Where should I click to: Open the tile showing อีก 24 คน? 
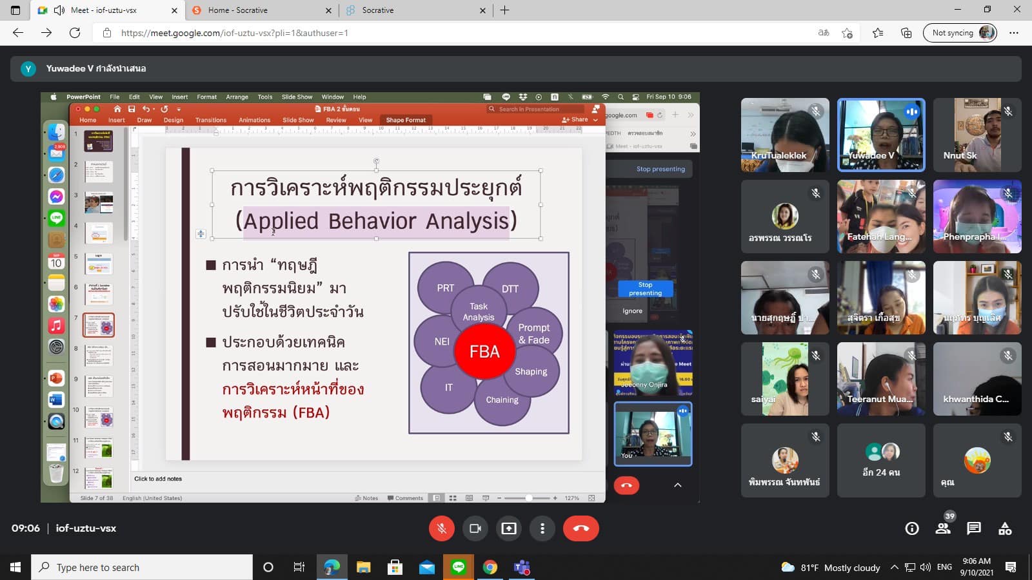[x=881, y=460]
